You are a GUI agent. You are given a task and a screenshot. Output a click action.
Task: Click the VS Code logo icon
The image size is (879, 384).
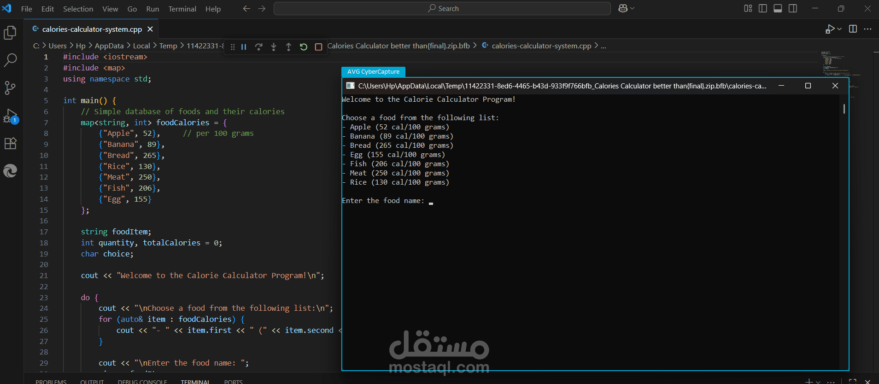[x=7, y=8]
